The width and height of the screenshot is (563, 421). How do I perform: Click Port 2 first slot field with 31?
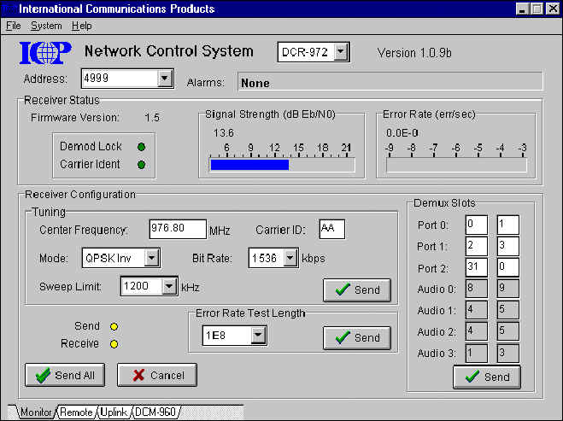pyautogui.click(x=477, y=267)
